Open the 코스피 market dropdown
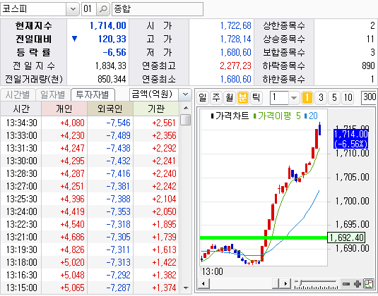The height and width of the screenshot is (296, 378). point(73,9)
